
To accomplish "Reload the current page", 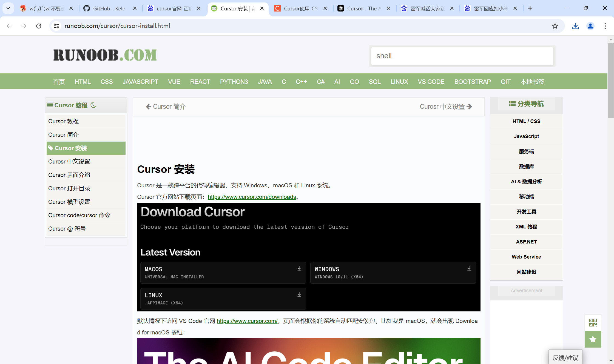I will (x=39, y=26).
